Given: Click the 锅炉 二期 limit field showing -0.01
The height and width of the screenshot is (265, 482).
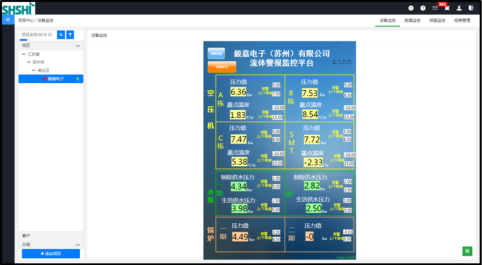Looking at the screenshot, I should 348,232.
